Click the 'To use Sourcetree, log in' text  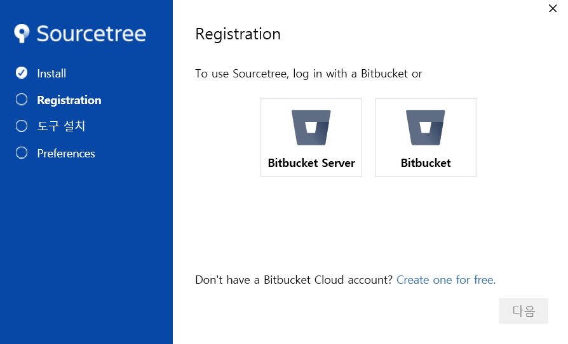309,74
